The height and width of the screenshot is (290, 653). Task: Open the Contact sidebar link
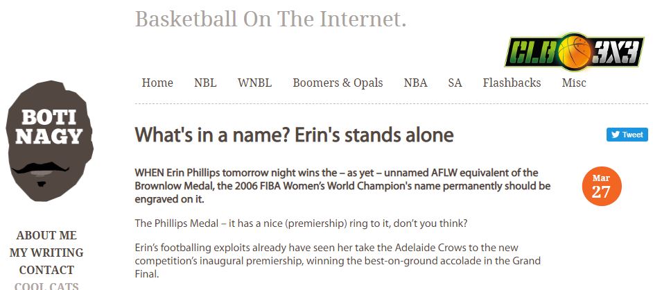click(x=46, y=270)
